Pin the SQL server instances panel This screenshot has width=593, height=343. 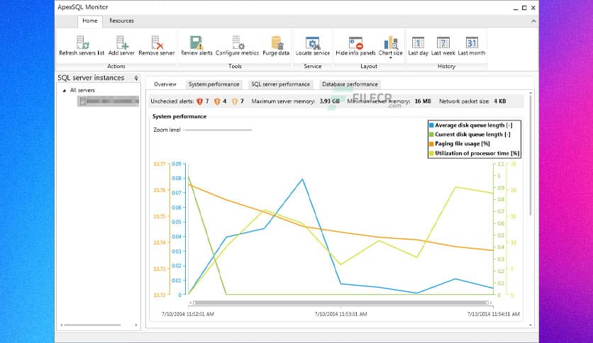[x=136, y=78]
